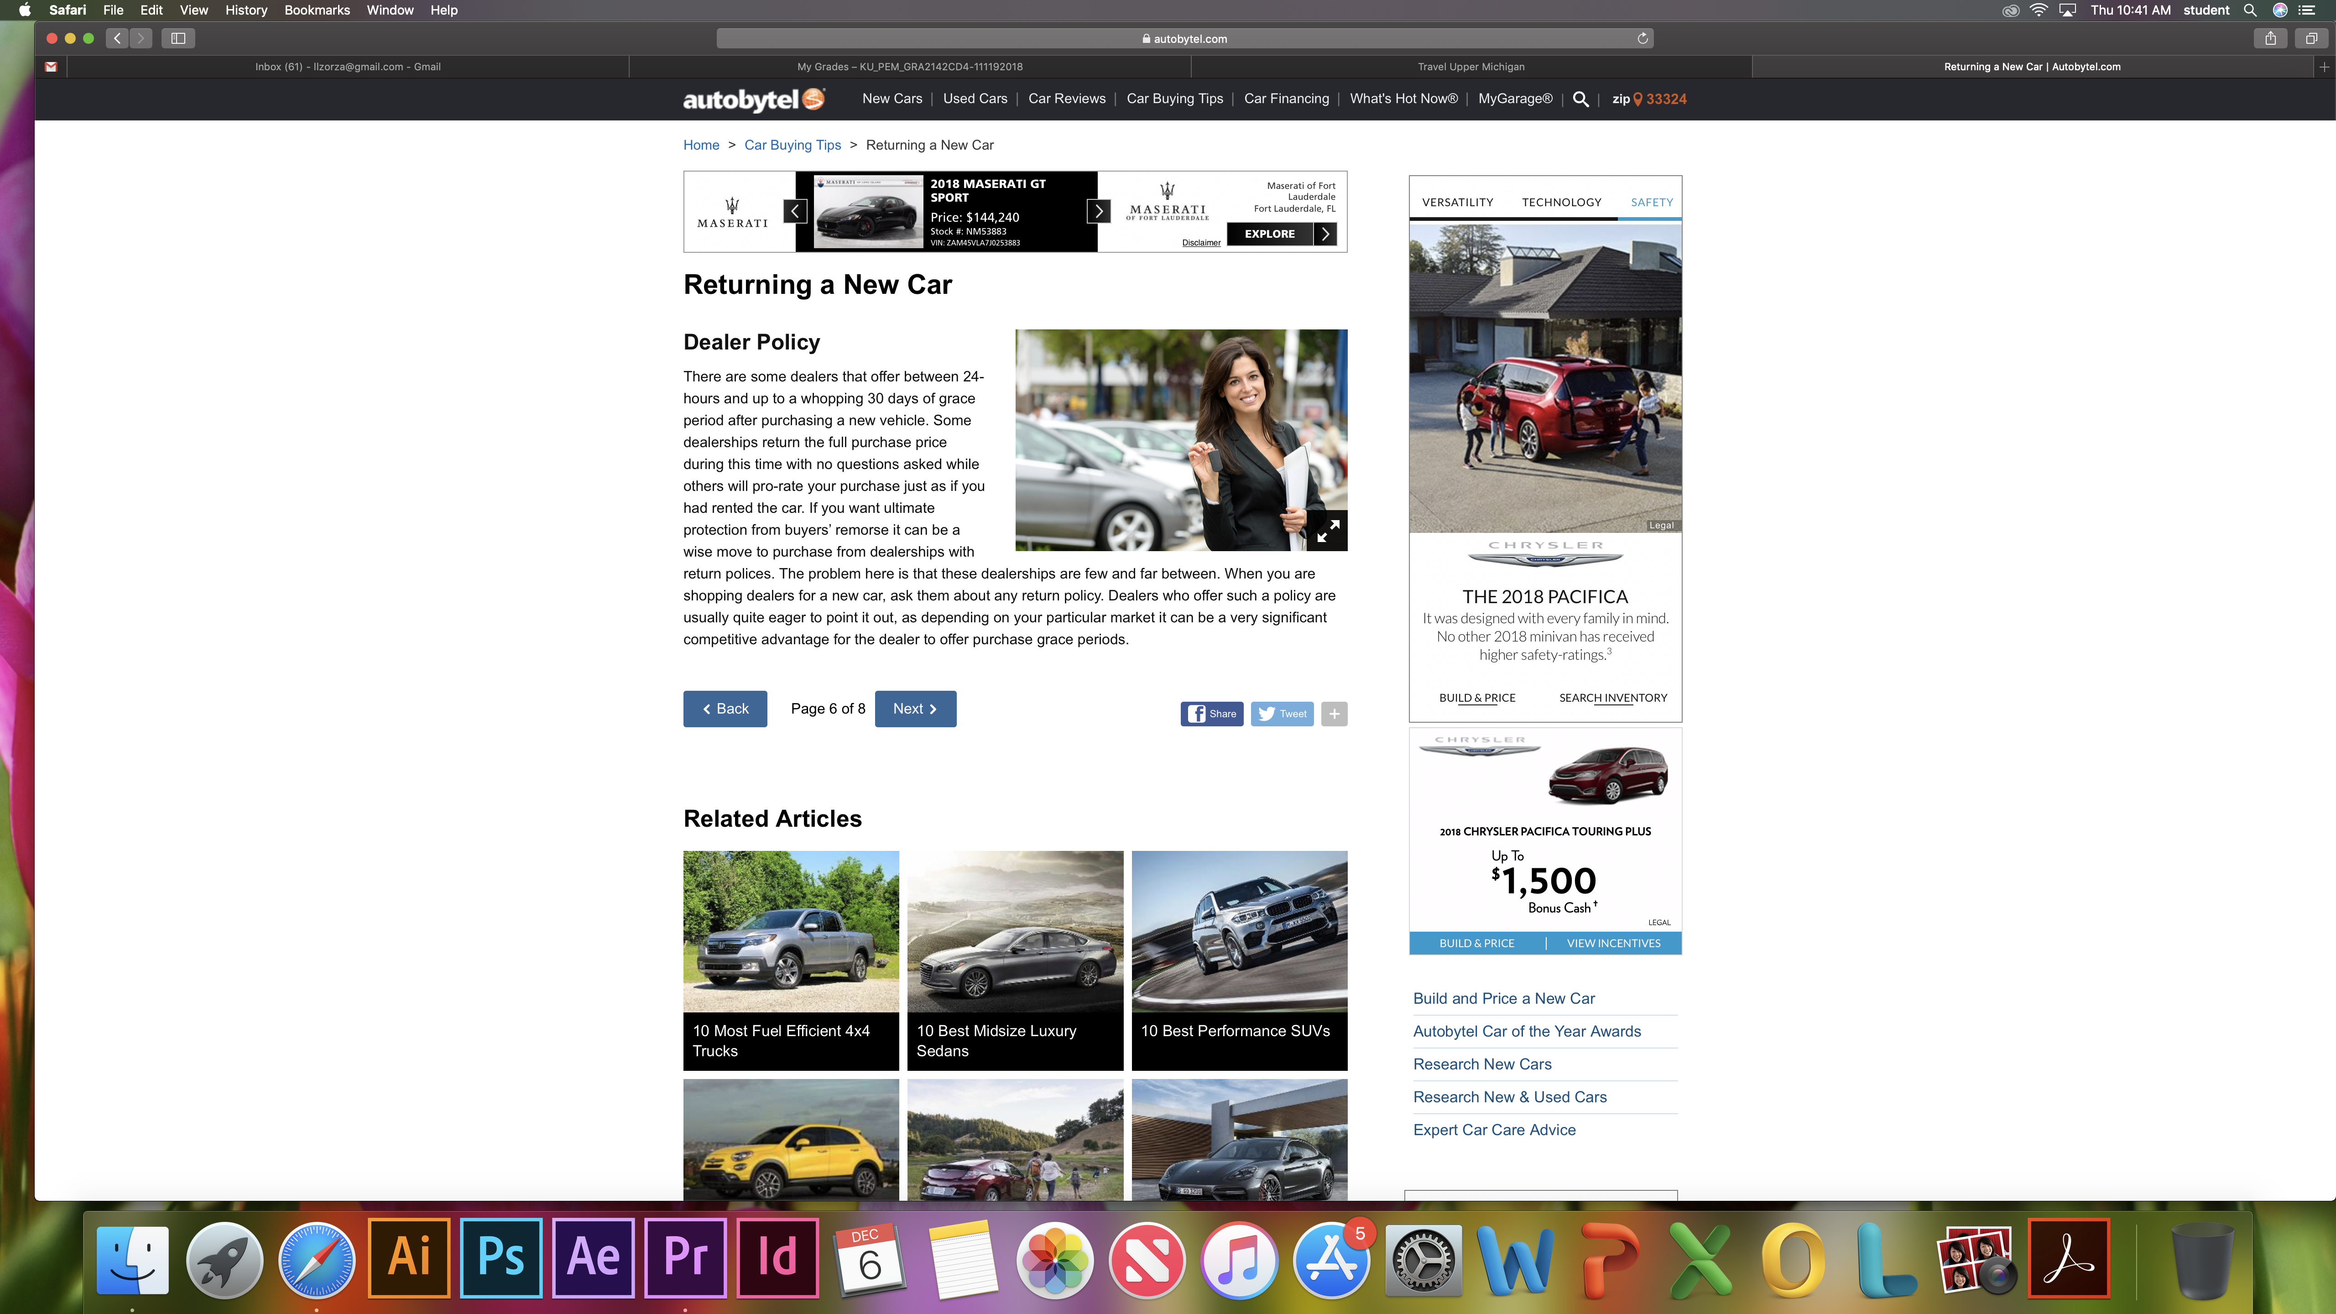2336x1314 pixels.
Task: Show all tabs overview icon
Action: click(2311, 38)
